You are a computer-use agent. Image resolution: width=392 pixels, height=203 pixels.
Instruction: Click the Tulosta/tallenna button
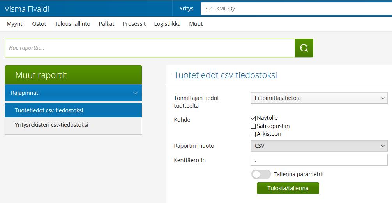[x=288, y=188]
